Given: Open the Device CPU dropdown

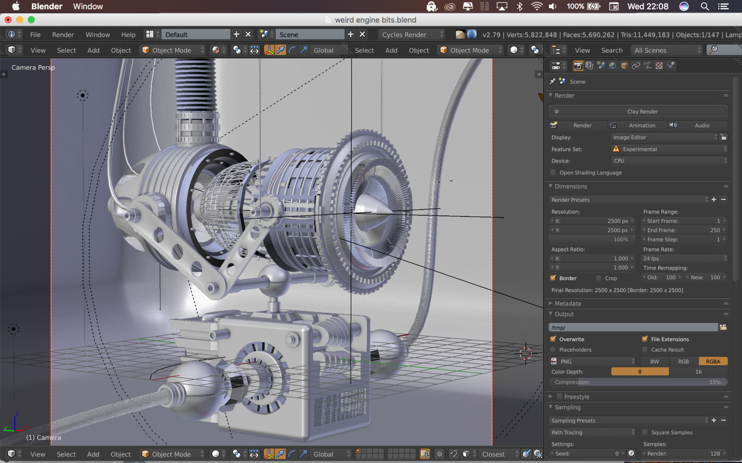Looking at the screenshot, I should click(669, 161).
